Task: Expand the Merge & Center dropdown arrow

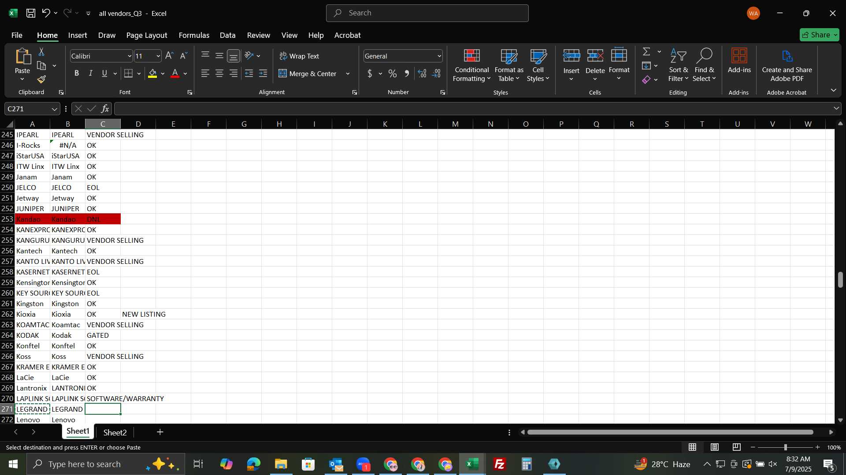Action: [348, 74]
